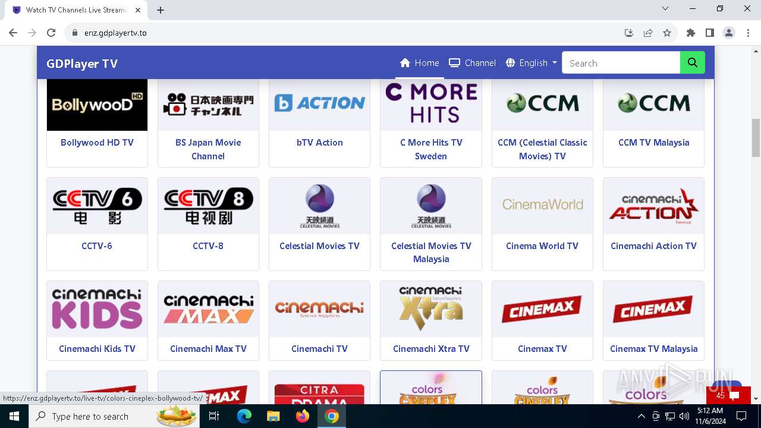Open Task View on the taskbar
Image resolution: width=761 pixels, height=428 pixels.
[214, 416]
